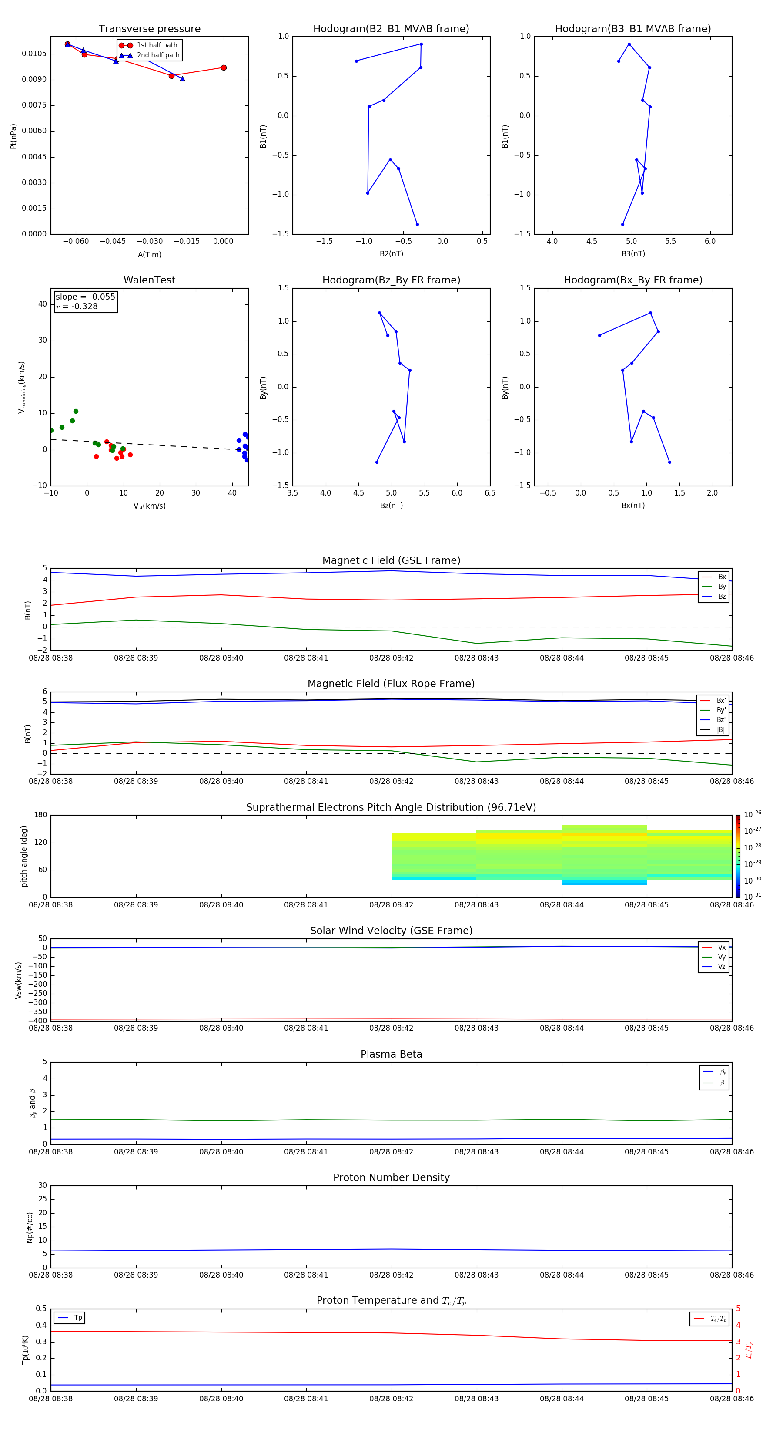Screen dimensions: 783x1437
Task: Click the "10^-31" colorbar tick label
Action: click(753, 897)
